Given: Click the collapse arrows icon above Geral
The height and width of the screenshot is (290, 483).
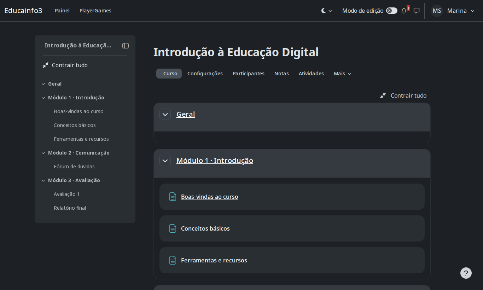Looking at the screenshot, I should [383, 95].
